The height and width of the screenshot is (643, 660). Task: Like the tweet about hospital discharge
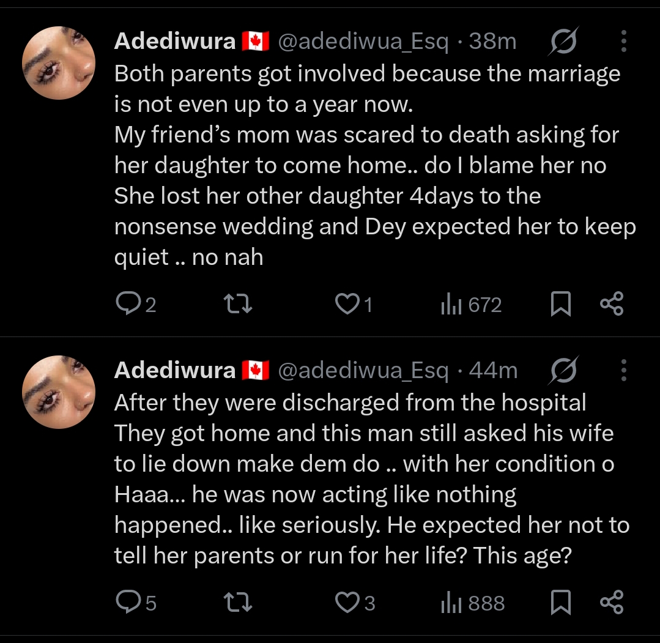tap(347, 603)
